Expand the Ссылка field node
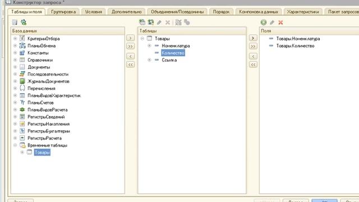This screenshot has width=359, height=202. 149,60
